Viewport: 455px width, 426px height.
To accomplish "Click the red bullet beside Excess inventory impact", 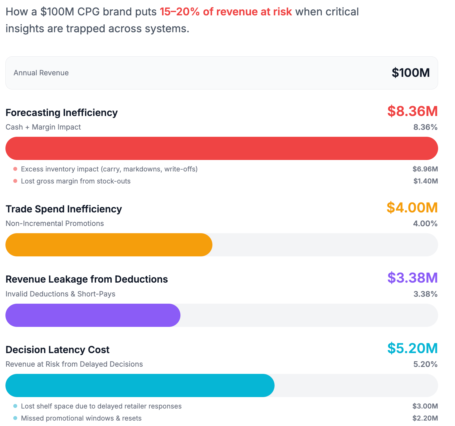I will (15, 169).
